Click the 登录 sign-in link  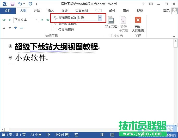(x=166, y=10)
